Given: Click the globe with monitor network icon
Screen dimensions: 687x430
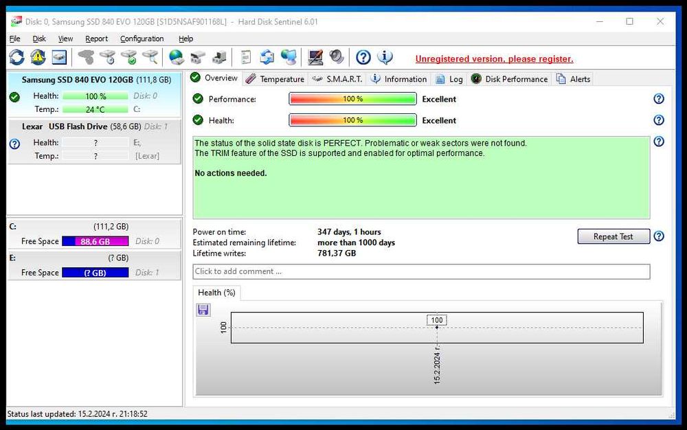Looking at the screenshot, I should pyautogui.click(x=289, y=58).
